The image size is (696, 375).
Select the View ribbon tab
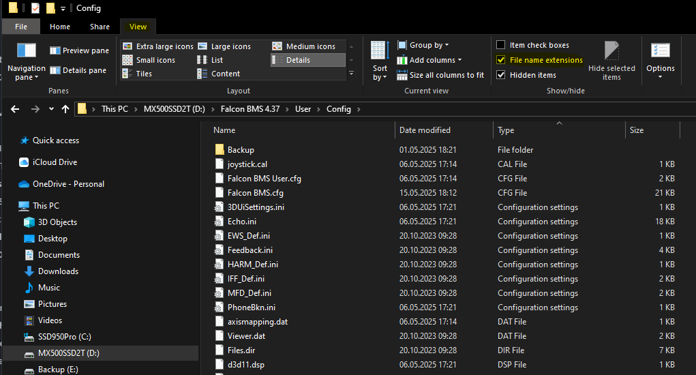(x=138, y=27)
